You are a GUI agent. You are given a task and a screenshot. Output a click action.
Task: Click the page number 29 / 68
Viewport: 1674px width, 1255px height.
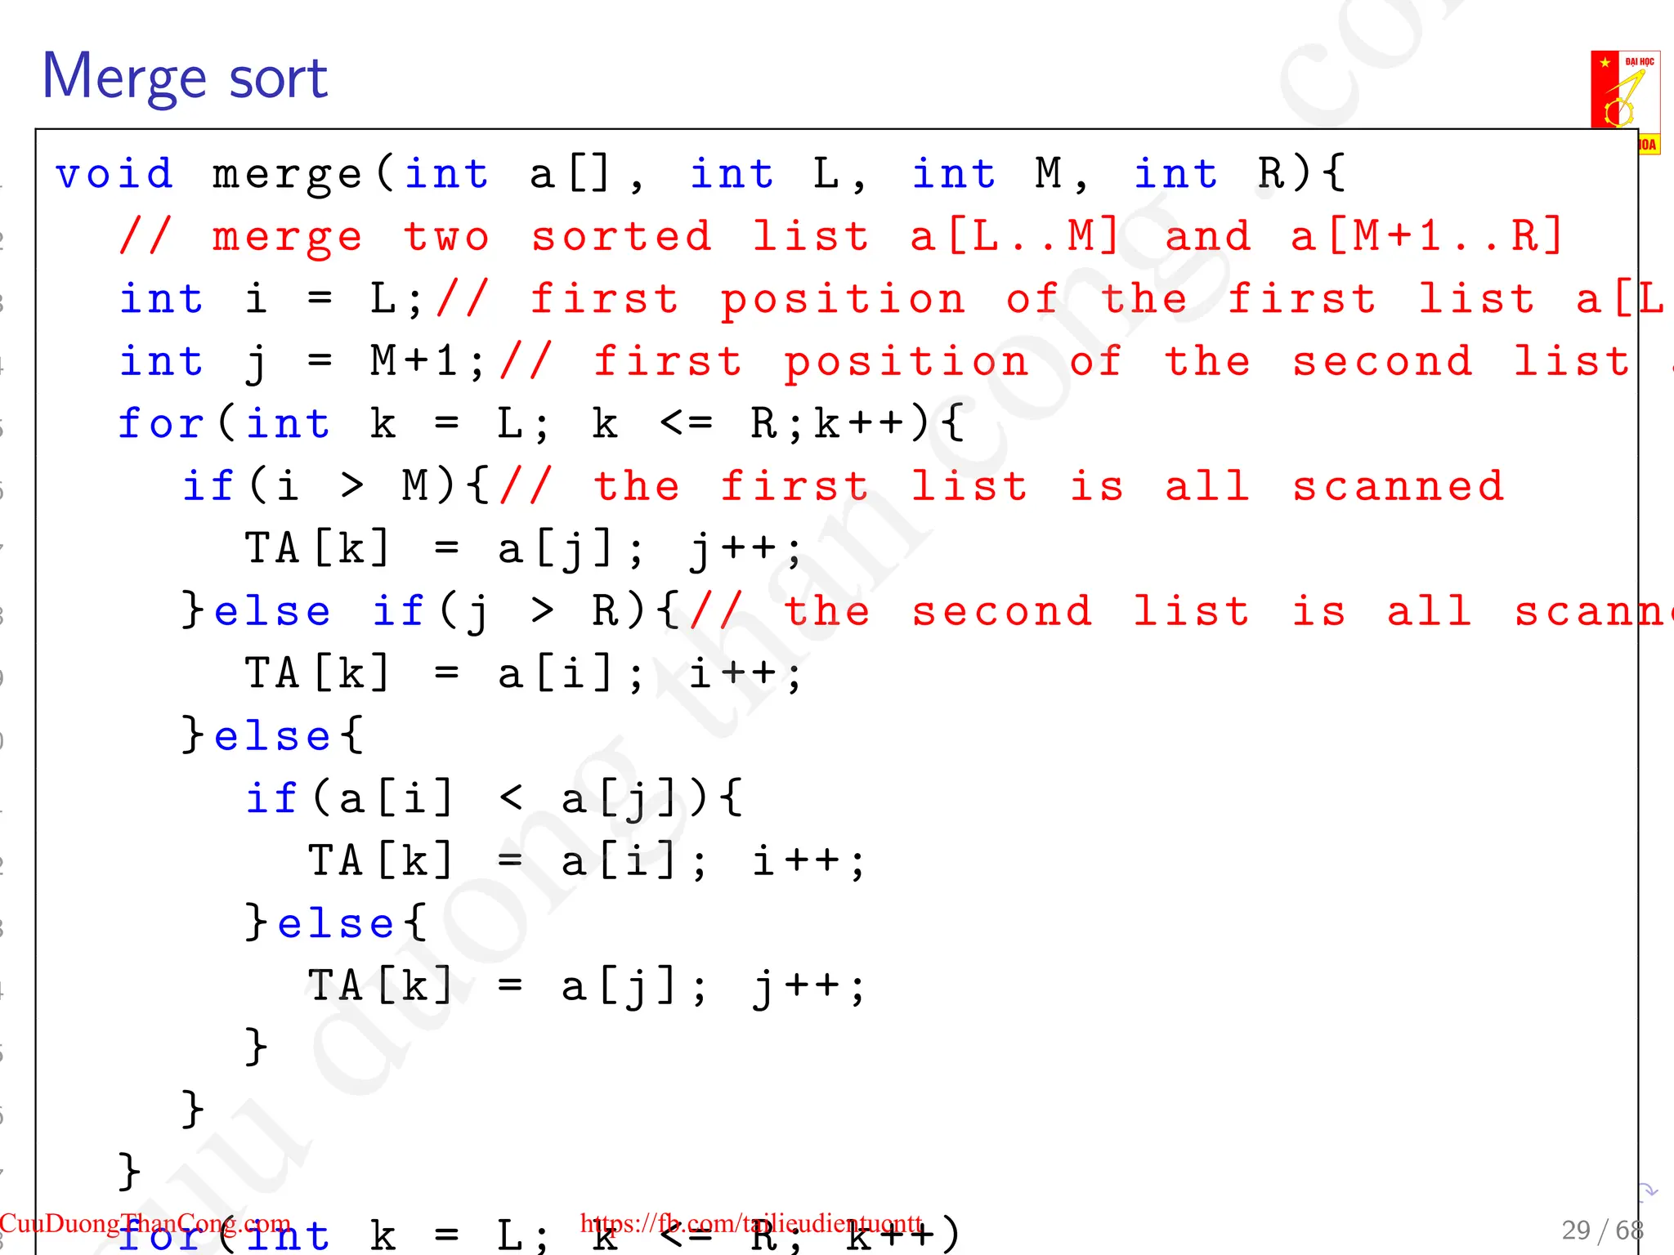coord(1602,1230)
